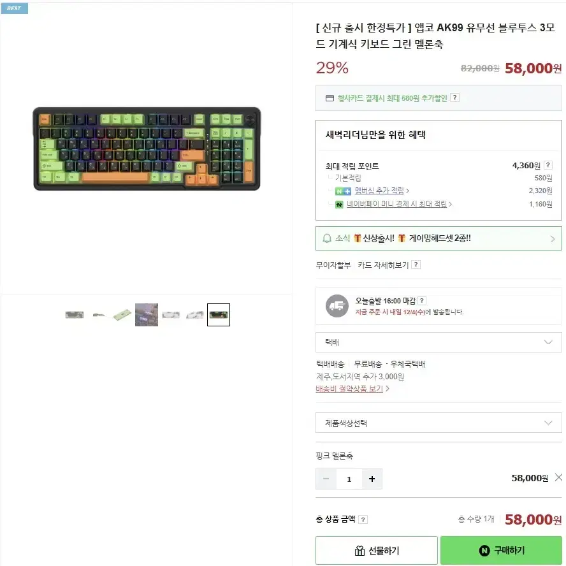Open help icon beside 오늘출발 16:00 마감
The image size is (566, 566).
pyautogui.click(x=421, y=301)
